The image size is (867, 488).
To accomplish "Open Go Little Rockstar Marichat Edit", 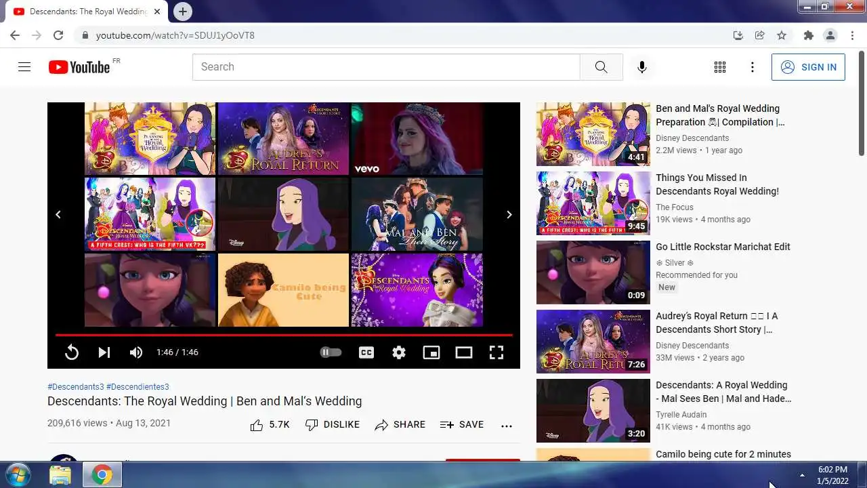I will (x=723, y=247).
